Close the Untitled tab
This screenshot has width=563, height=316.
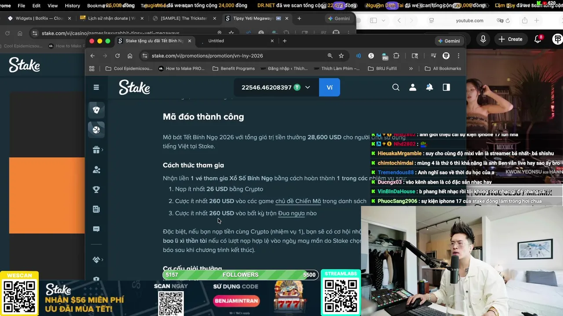(272, 41)
